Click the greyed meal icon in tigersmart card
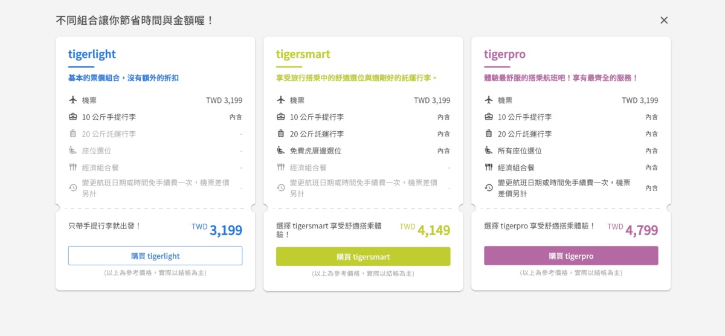 (281, 167)
